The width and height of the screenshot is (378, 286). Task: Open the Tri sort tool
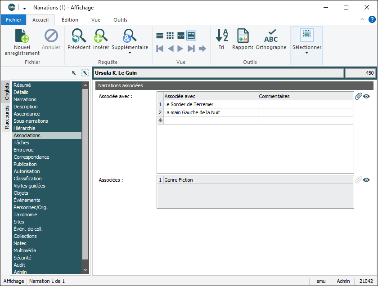click(221, 36)
